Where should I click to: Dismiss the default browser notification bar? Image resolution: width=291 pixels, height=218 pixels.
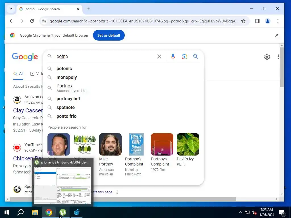[x=277, y=35]
